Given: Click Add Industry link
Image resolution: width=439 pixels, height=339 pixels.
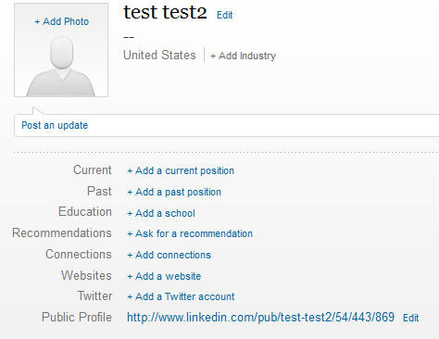Looking at the screenshot, I should pyautogui.click(x=243, y=56).
